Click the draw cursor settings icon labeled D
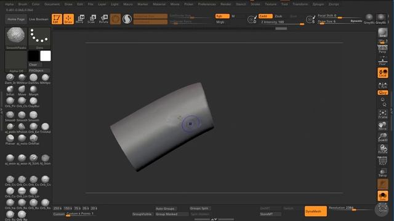This screenshot has width=394, height=221. coord(252,19)
